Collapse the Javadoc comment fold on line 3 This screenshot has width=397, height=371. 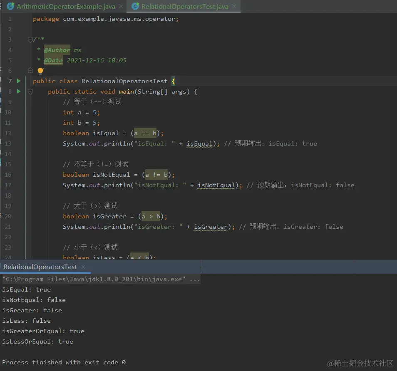[x=30, y=40]
